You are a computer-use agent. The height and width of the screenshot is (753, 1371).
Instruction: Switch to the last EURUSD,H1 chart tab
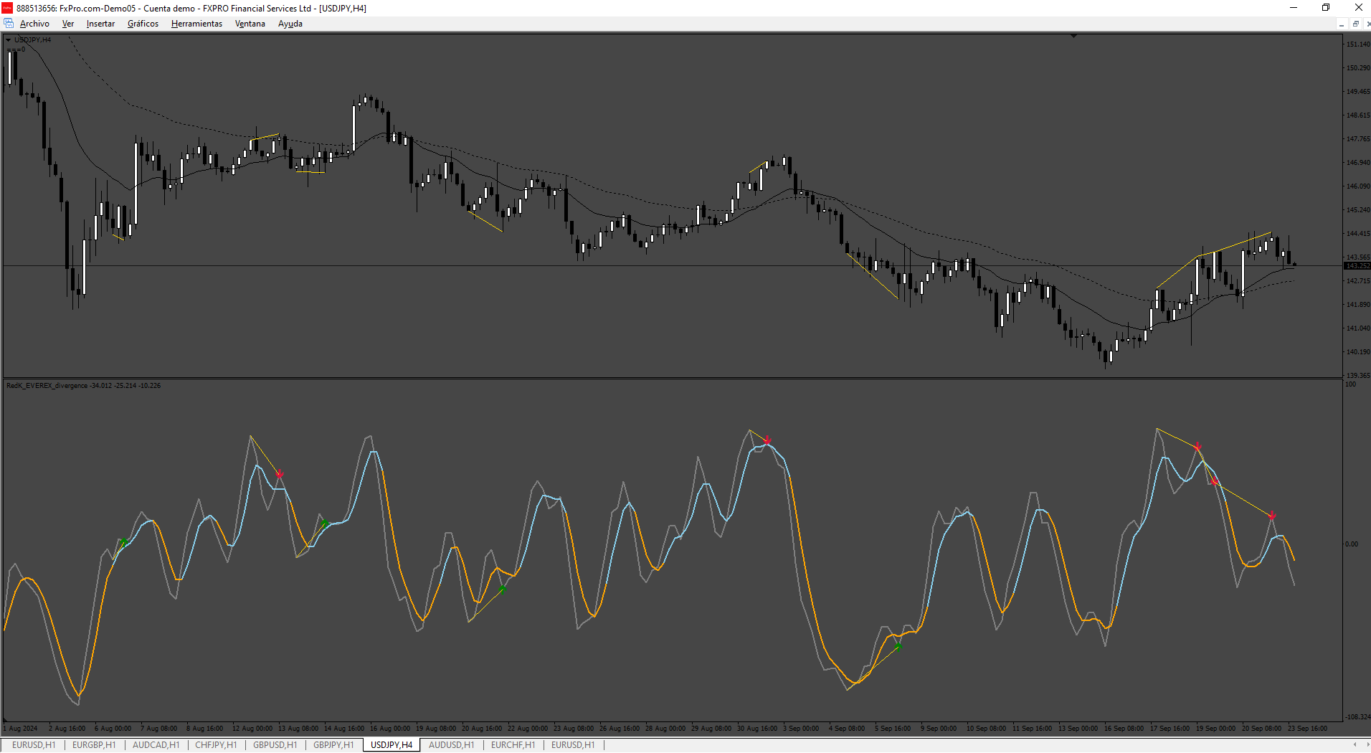(573, 745)
